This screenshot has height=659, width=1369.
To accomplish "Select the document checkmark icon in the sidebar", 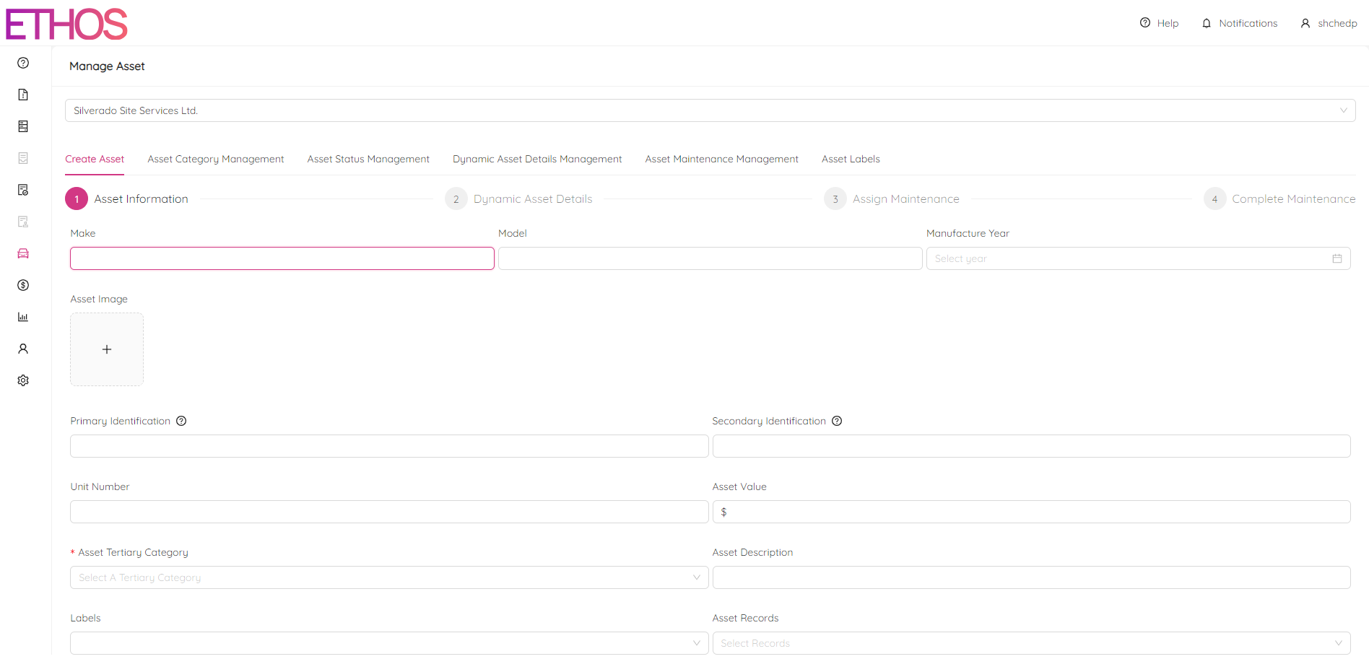I will pyautogui.click(x=22, y=190).
